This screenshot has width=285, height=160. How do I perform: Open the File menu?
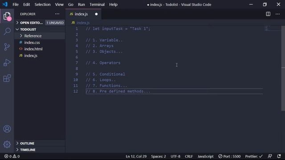(x=16, y=4)
